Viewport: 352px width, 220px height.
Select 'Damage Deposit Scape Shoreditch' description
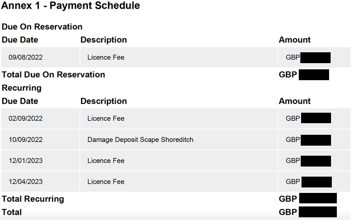tap(140, 140)
